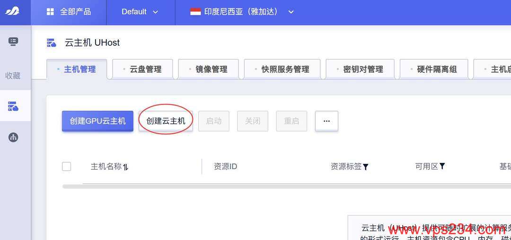Click the Indonesia flag icon
Screen dimensions: 511x240
(x=195, y=12)
